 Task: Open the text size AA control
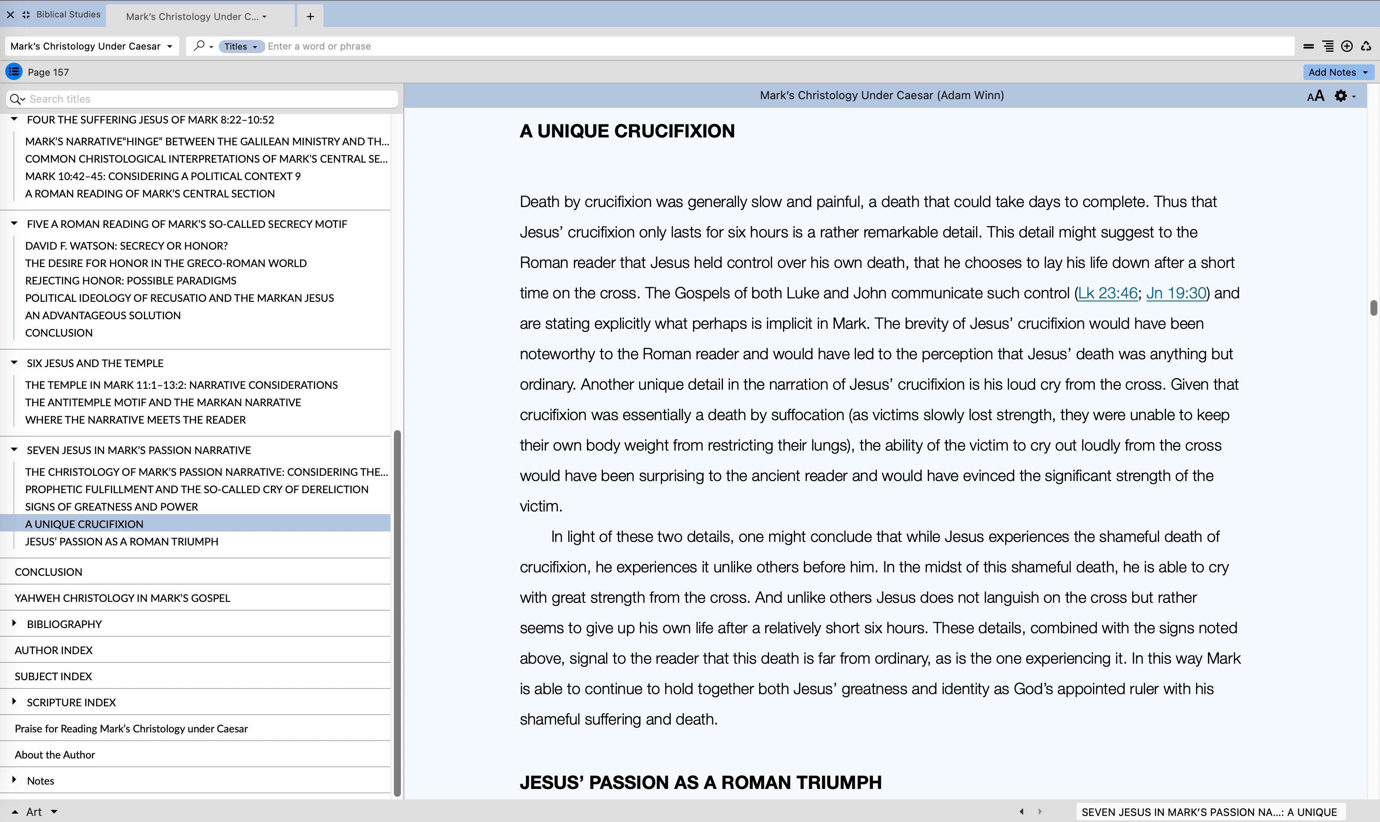(x=1316, y=96)
